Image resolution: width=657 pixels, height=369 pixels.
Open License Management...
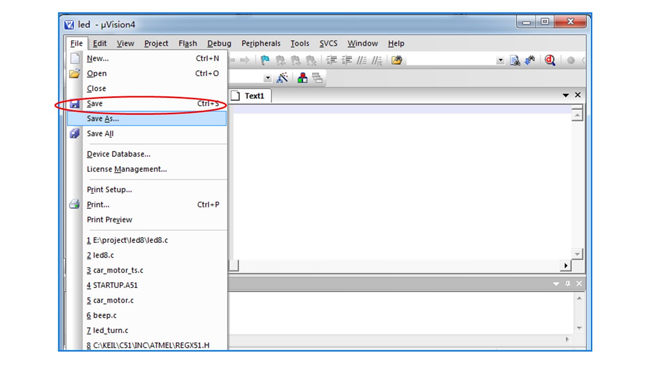[x=147, y=169]
